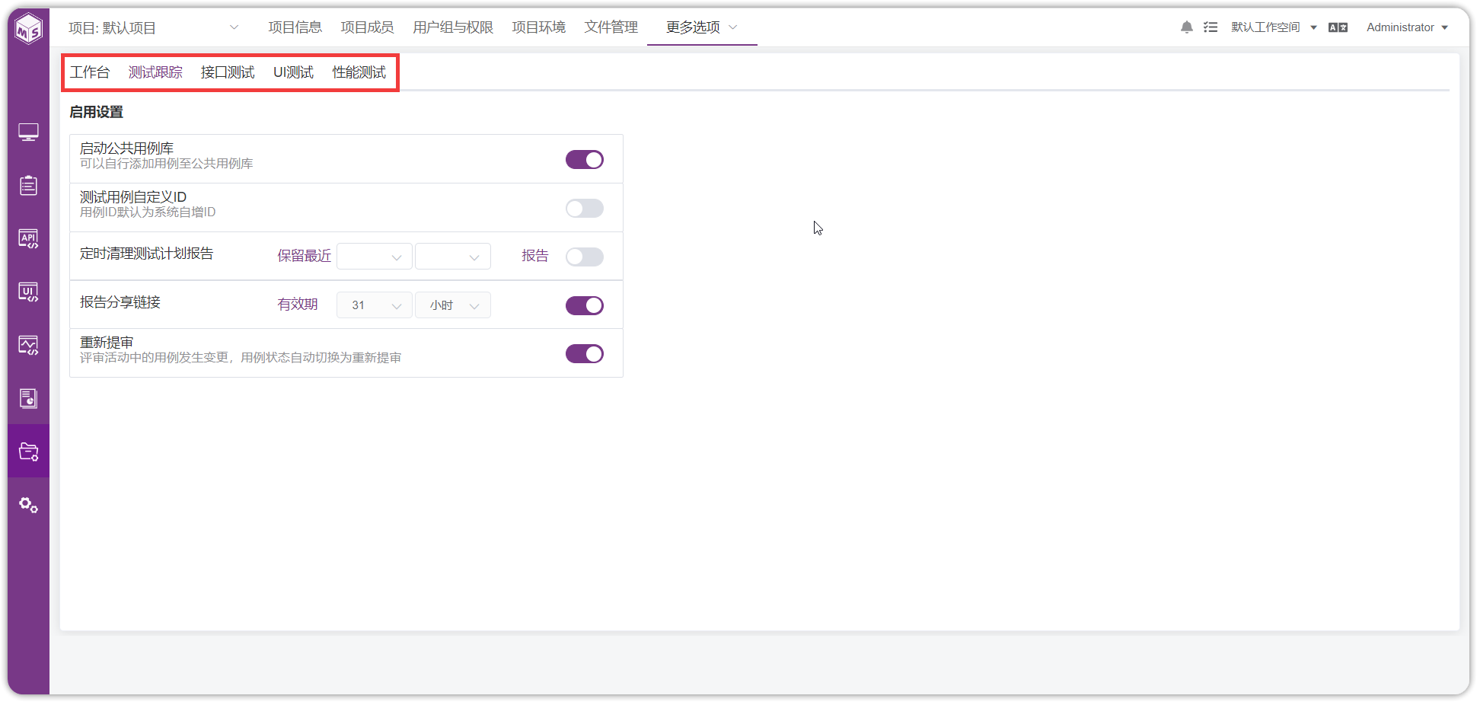The width and height of the screenshot is (1477, 702).
Task: Enable the custom test case ID switch
Action: [x=585, y=208]
